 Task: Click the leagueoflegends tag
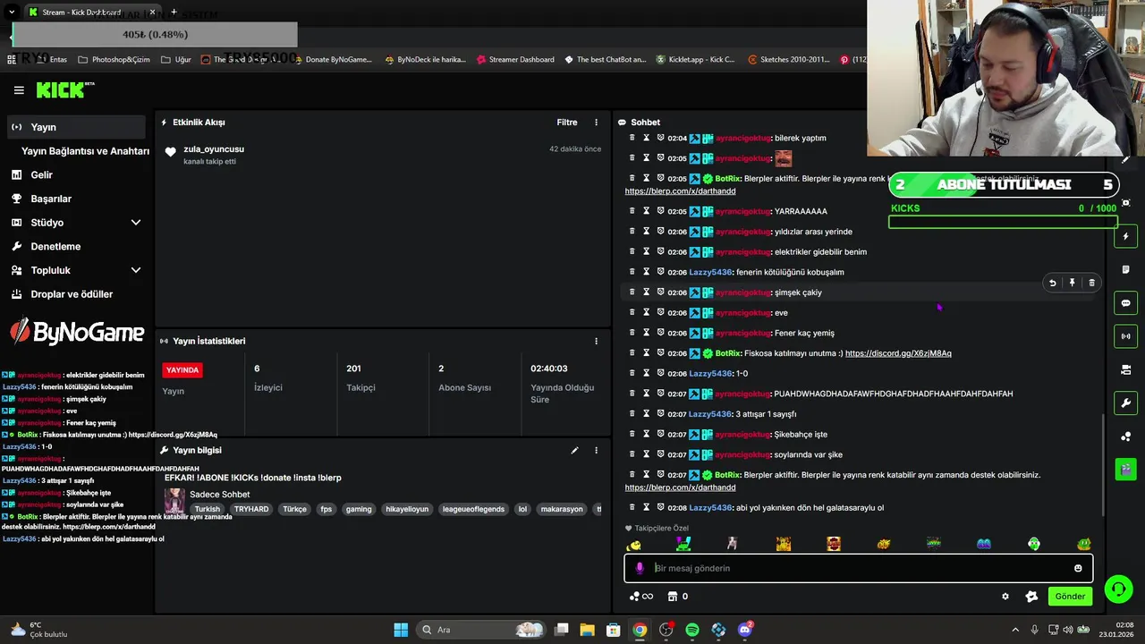tap(474, 509)
